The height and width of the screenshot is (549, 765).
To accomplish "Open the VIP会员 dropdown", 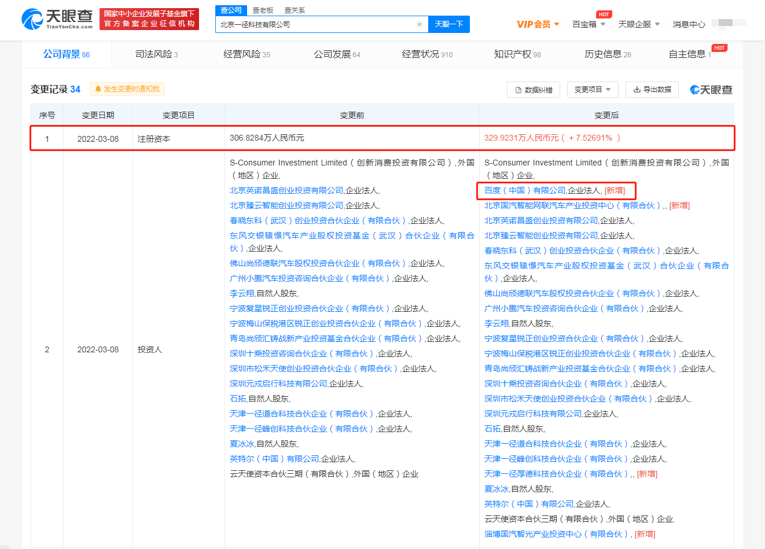I will point(538,24).
